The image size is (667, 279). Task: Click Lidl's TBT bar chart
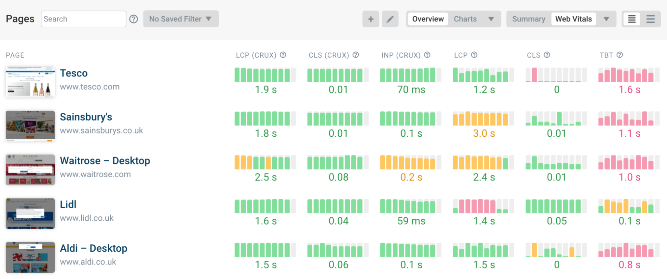point(629,206)
